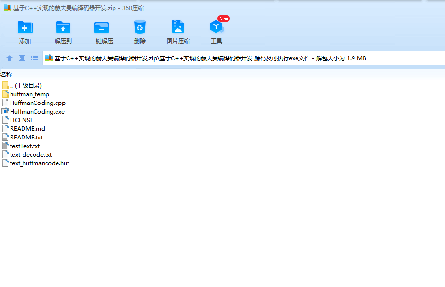The width and height of the screenshot is (445, 287).
Task: Go up one level with the up arrow
Action: (x=10, y=58)
